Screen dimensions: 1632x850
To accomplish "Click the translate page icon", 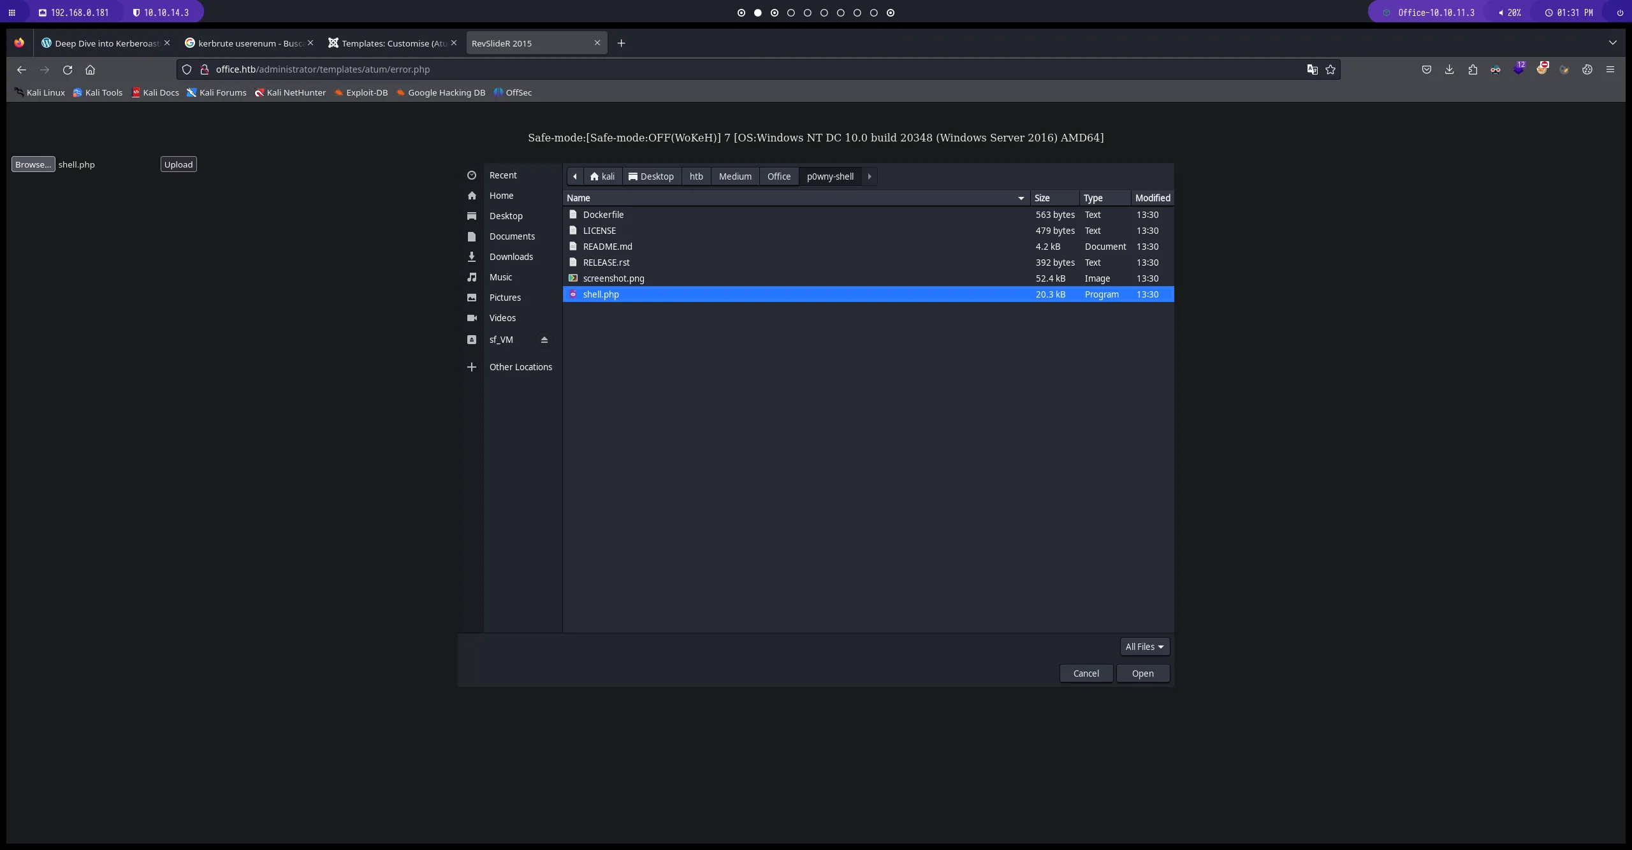I will (x=1312, y=69).
